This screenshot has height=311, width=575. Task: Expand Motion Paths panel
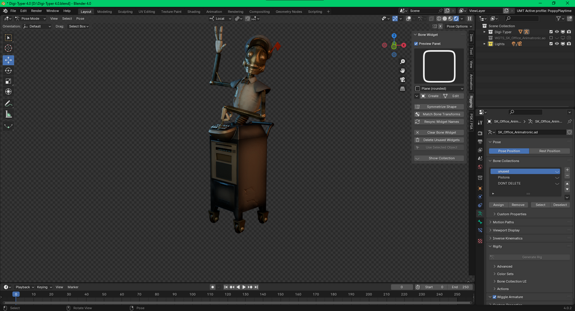[x=503, y=222]
